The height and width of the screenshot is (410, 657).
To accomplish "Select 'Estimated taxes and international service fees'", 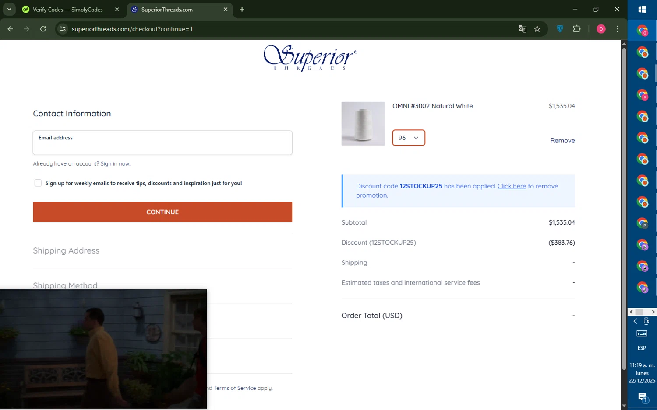I will pos(410,283).
